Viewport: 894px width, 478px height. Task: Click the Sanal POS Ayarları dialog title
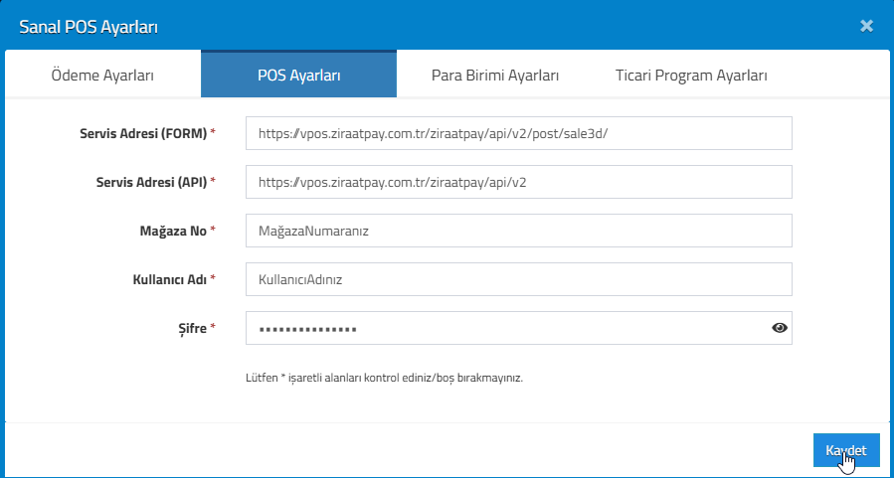(89, 27)
